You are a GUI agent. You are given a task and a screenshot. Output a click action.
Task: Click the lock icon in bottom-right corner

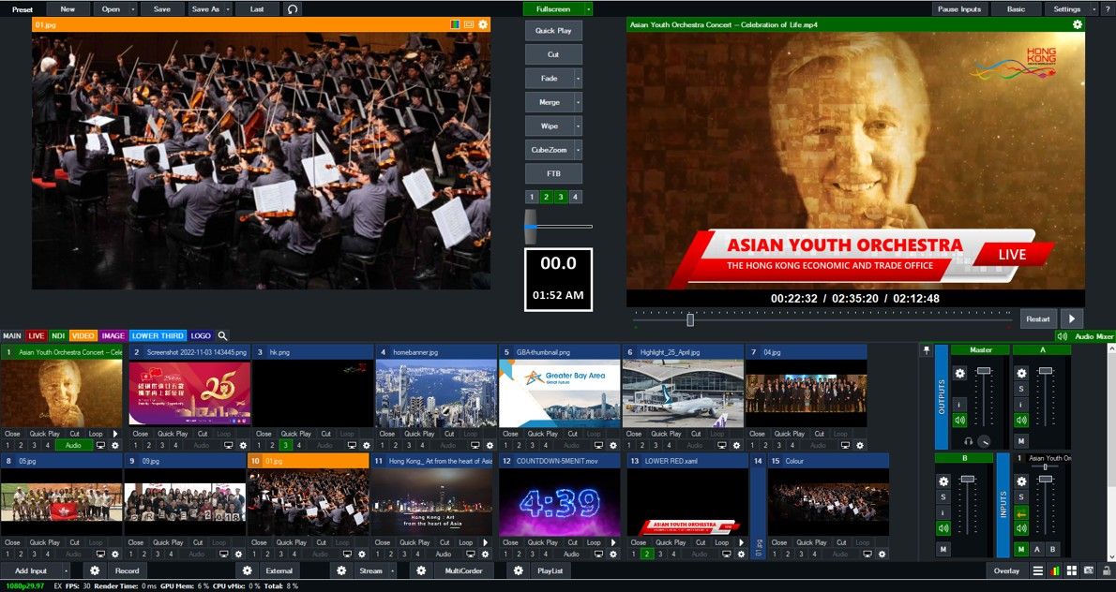click(1106, 570)
